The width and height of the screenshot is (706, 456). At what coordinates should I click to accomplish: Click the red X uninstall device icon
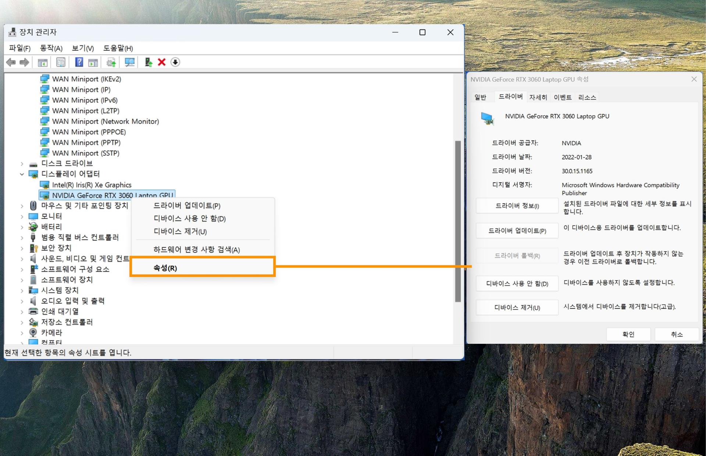[161, 62]
